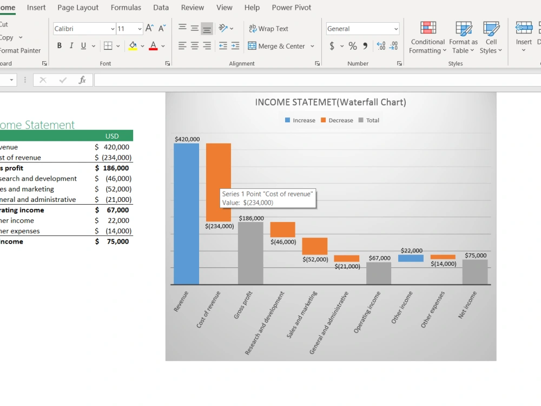Screen dimensions: 541x406
Task: Open the Formulas ribbon tab
Action: (126, 8)
